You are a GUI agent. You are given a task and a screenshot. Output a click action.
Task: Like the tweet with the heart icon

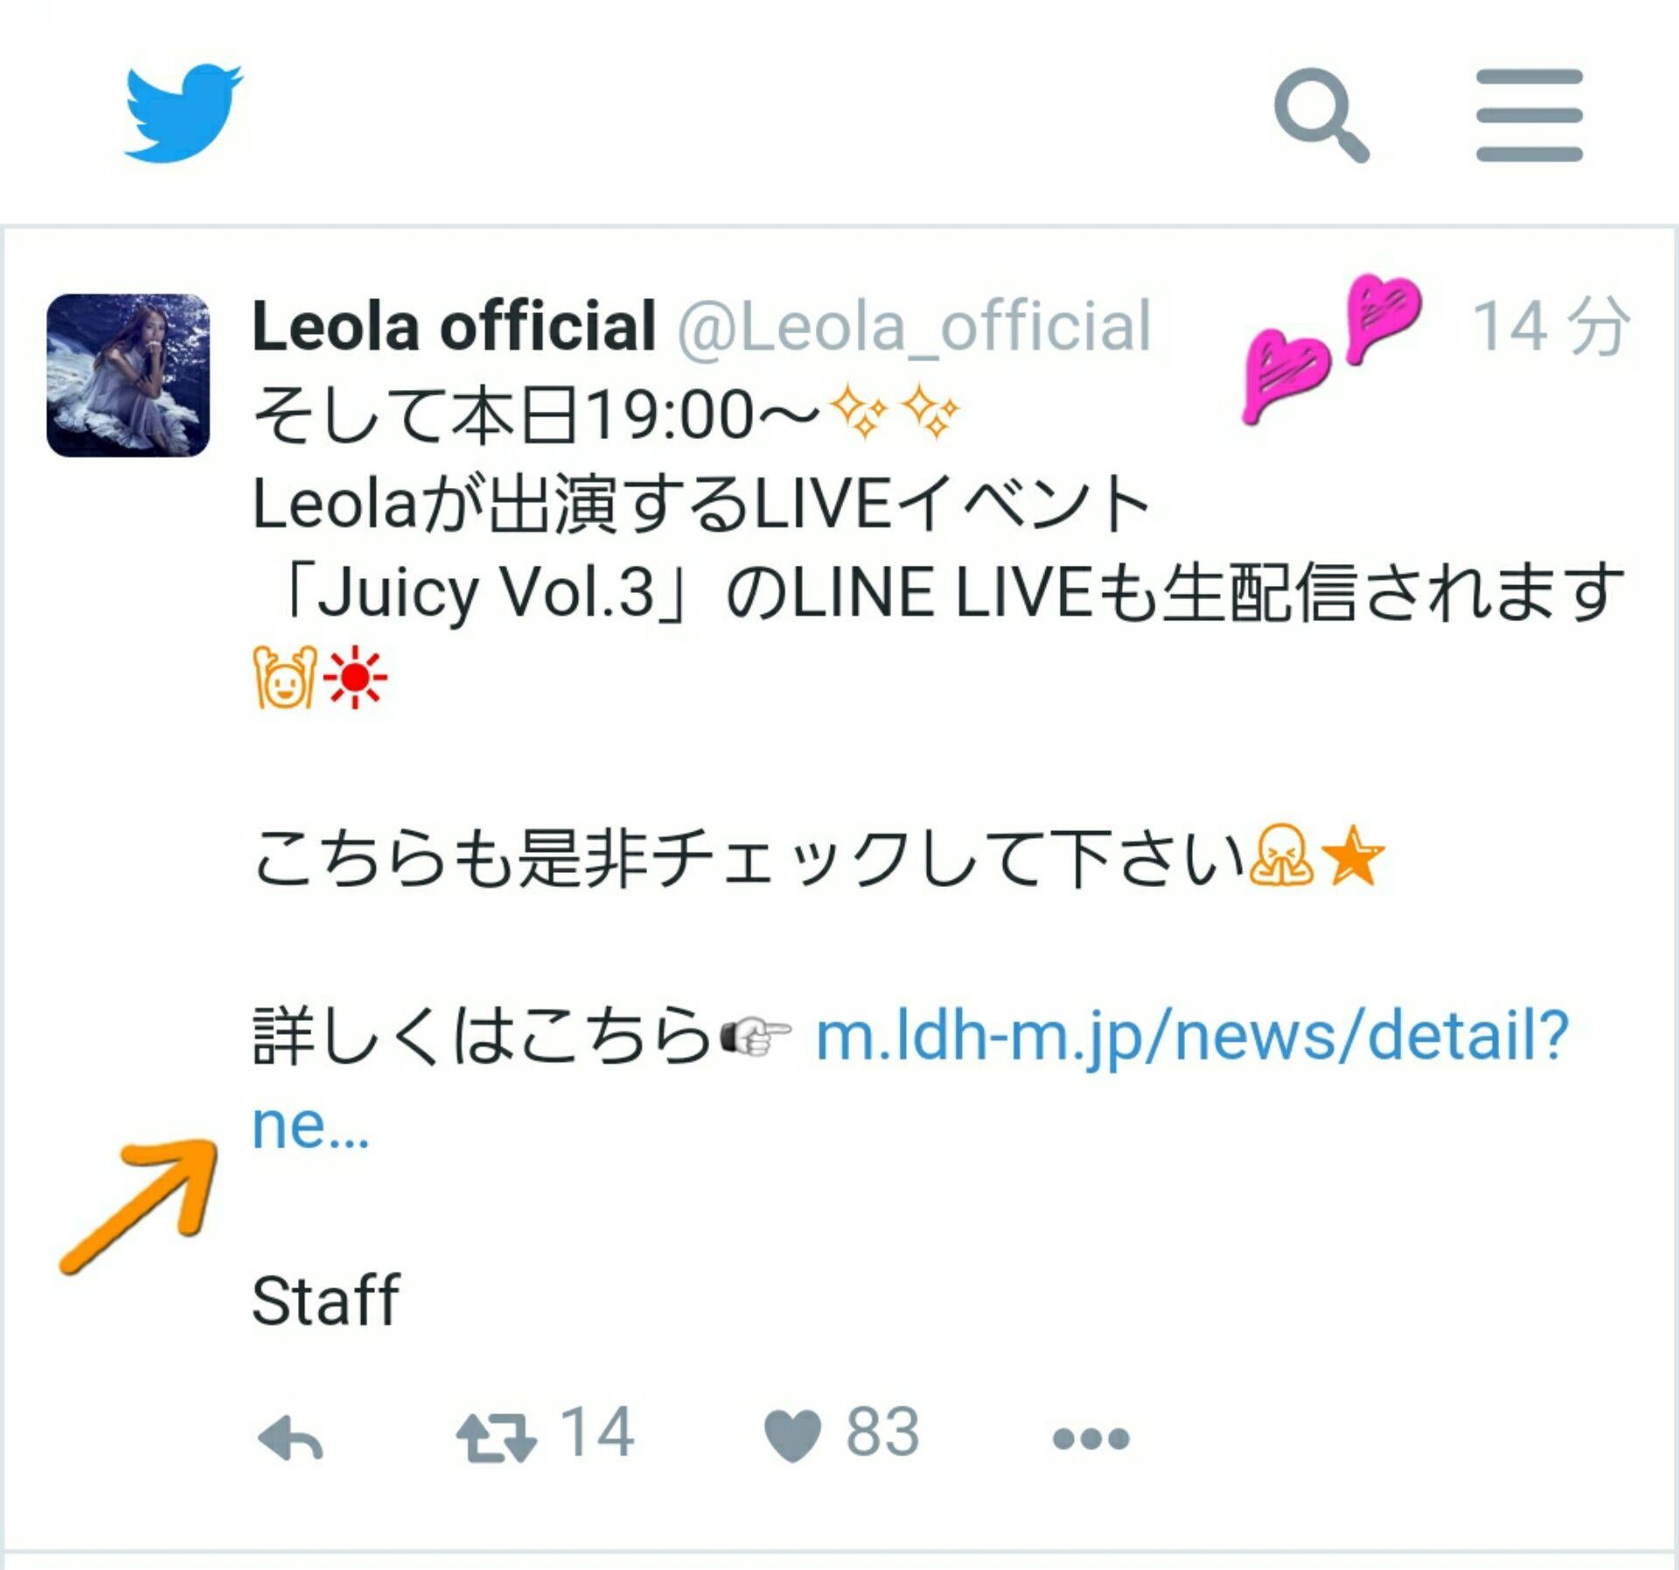792,1437
